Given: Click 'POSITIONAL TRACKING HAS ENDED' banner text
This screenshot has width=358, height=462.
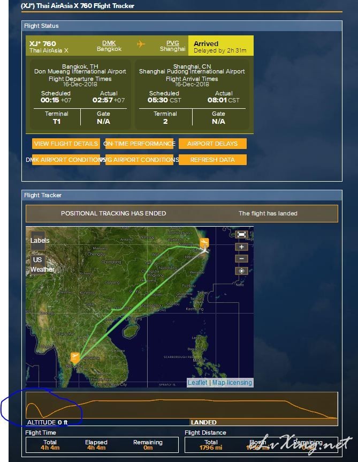Looking at the screenshot, I should click(x=113, y=213).
